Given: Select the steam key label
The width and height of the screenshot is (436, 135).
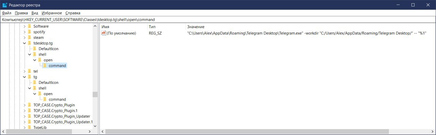Looking at the screenshot, I should point(38,37).
